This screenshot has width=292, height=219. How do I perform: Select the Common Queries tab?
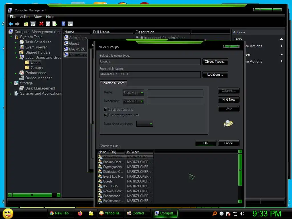(x=113, y=83)
